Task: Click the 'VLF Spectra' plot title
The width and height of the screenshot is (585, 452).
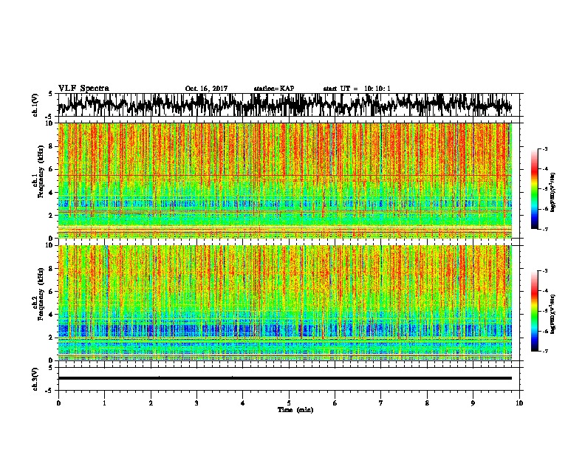Action: 83,89
